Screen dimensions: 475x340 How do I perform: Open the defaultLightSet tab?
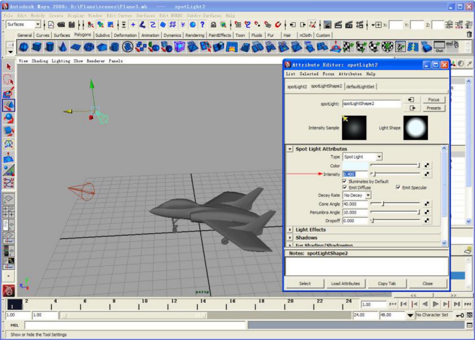tap(360, 87)
